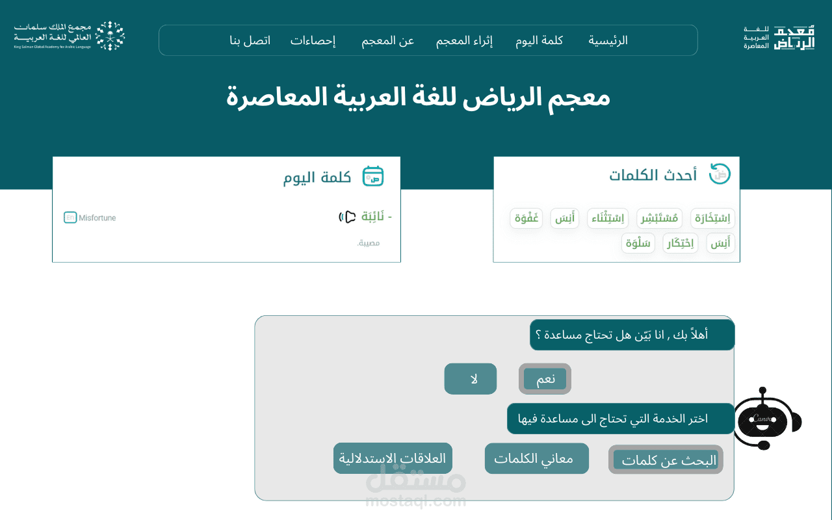
Task: Click the word chip اِسْتِثْنَاء
Action: (x=607, y=218)
